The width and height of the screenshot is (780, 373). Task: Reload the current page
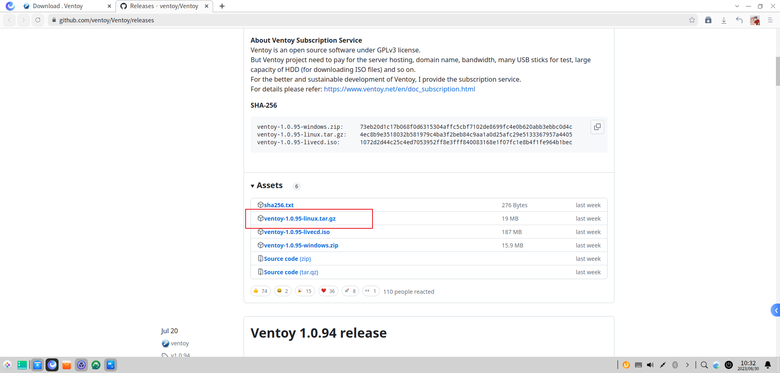38,20
